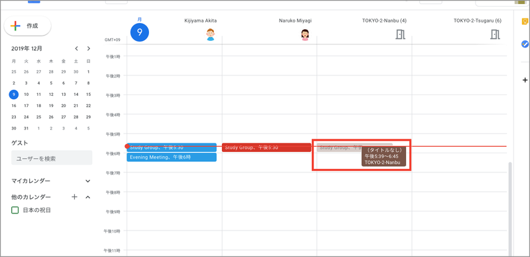The image size is (530, 257).
Task: Open Google Keep side panel icon
Action: click(525, 21)
